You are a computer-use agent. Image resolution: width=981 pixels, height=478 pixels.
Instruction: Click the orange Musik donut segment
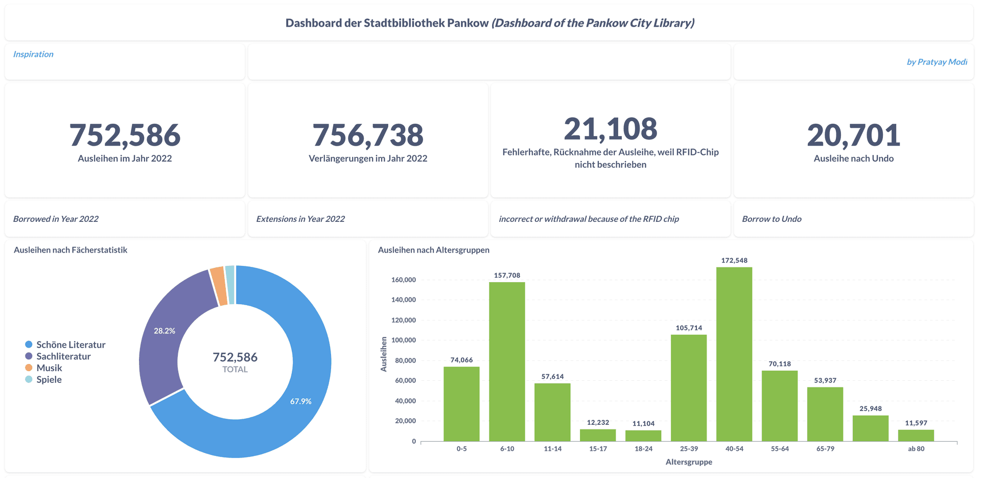pyautogui.click(x=219, y=285)
